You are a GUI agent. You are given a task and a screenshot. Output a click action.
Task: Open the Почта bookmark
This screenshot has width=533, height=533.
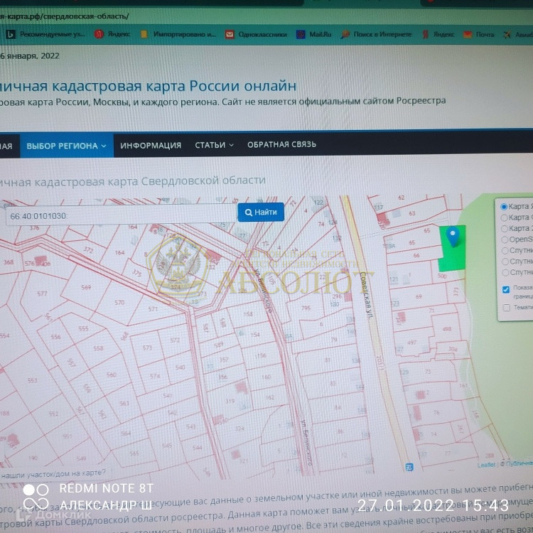click(478, 34)
